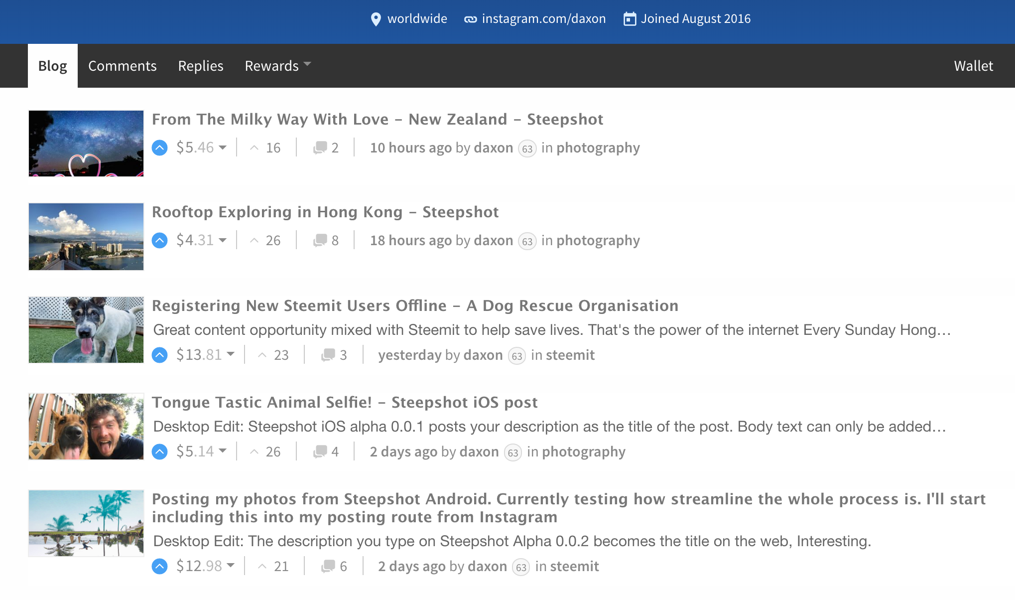Screen dimensions: 1015x600
Task: Upvote the Tongue Tastic Animal Selfie post
Action: click(159, 452)
